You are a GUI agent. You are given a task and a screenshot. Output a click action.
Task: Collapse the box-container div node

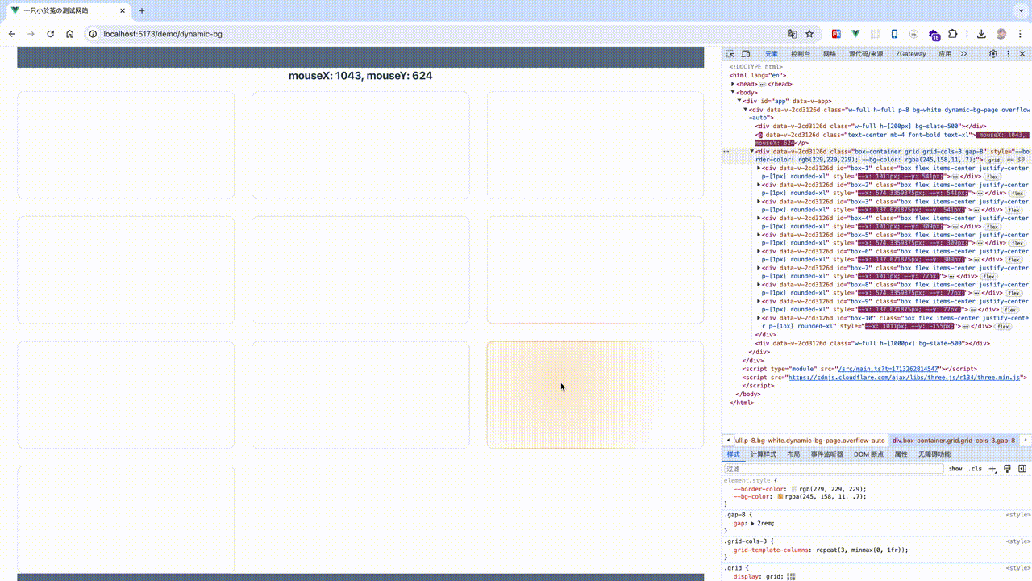point(752,151)
